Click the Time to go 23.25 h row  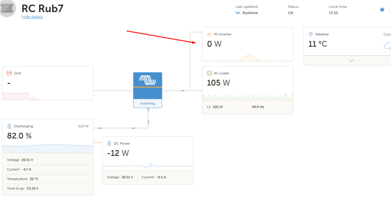pyautogui.click(x=48, y=188)
